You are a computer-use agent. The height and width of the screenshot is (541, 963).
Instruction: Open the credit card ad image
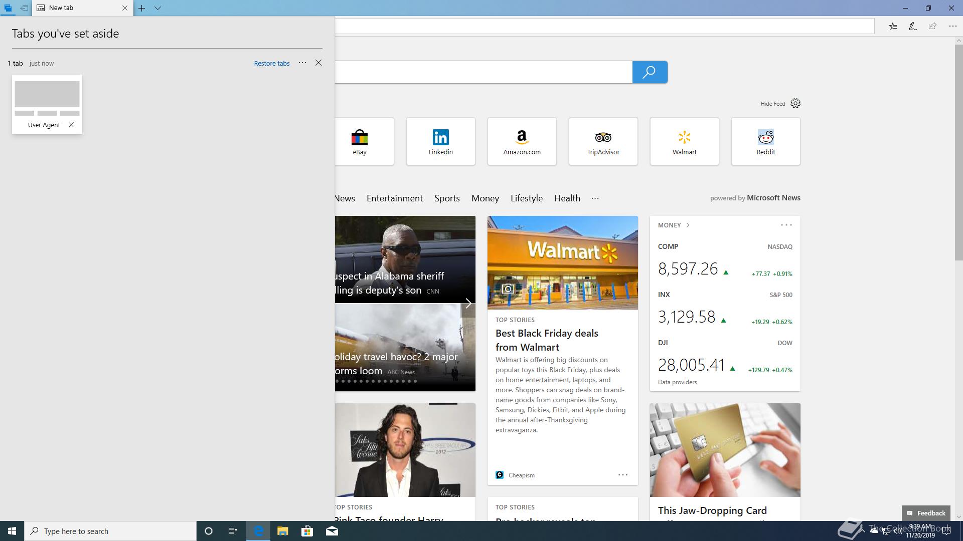[725, 450]
